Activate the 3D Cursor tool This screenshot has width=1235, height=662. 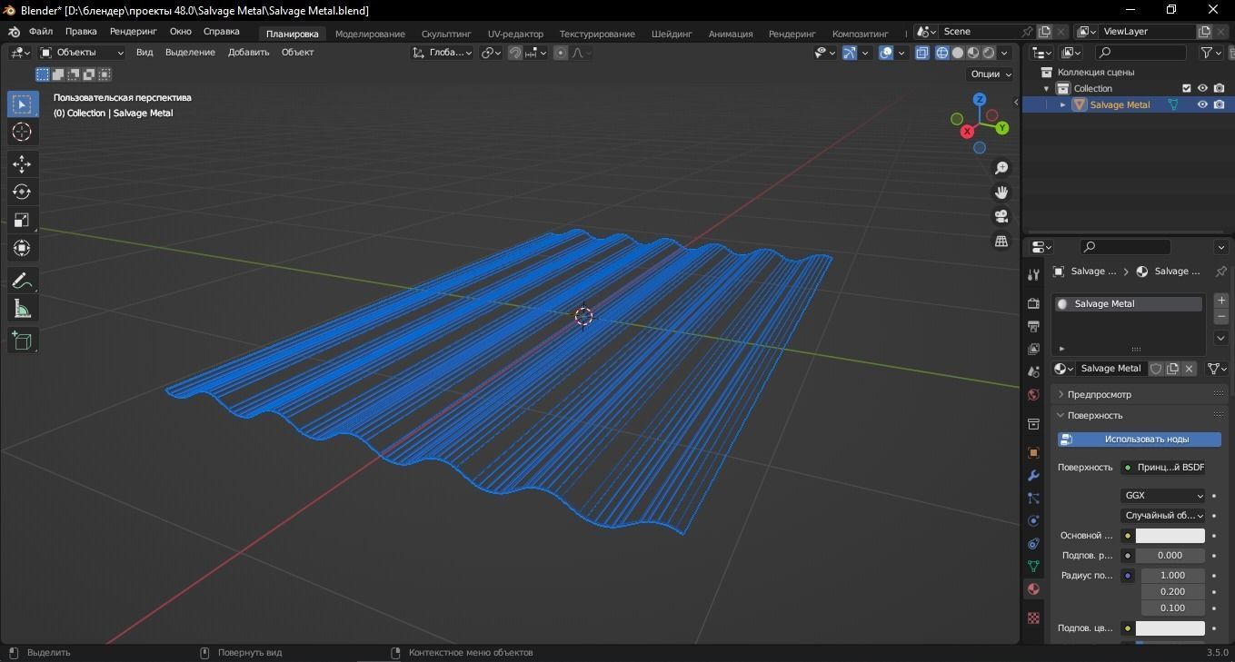coord(22,133)
